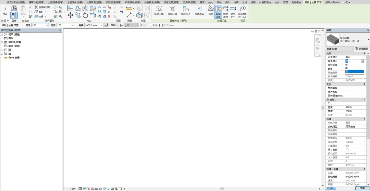Click the 高级过滤 advanced filter icon

coord(172,11)
